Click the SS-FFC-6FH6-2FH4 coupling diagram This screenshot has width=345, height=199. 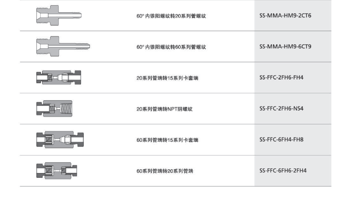coord(57,171)
